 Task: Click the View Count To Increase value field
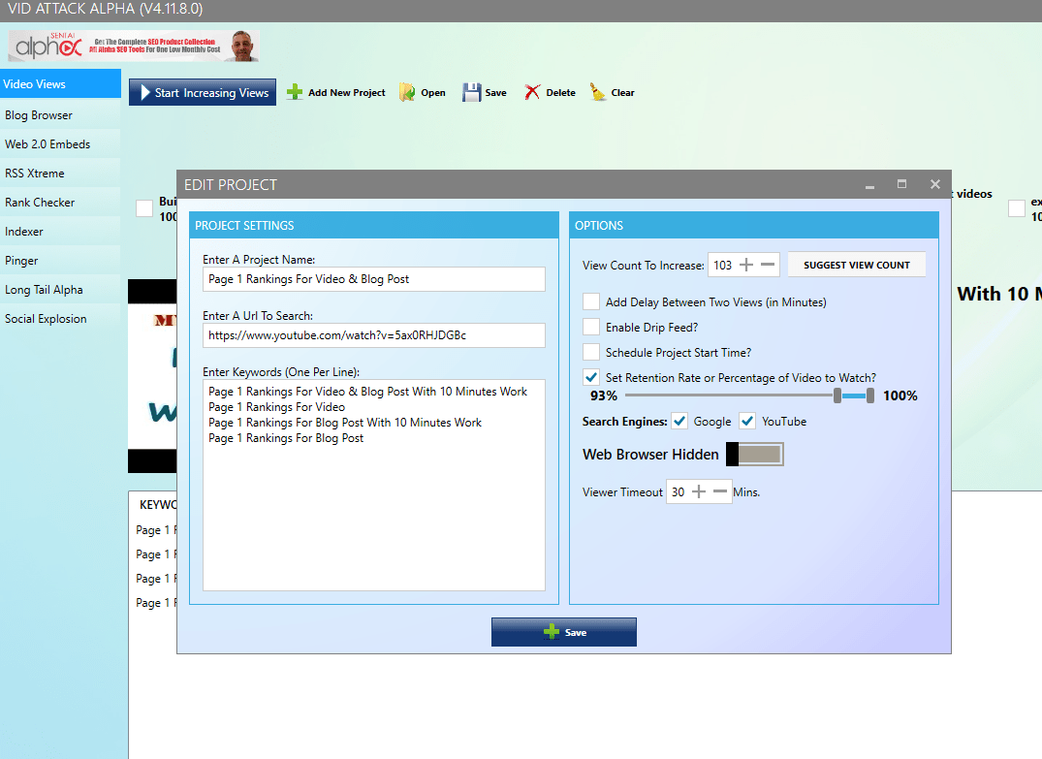[722, 266]
